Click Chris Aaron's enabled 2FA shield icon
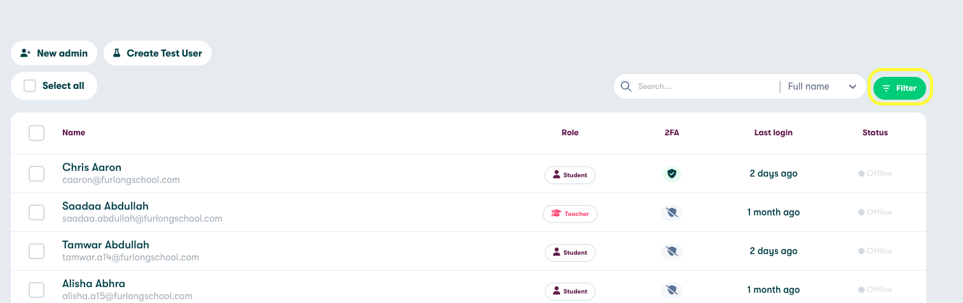 (671, 174)
